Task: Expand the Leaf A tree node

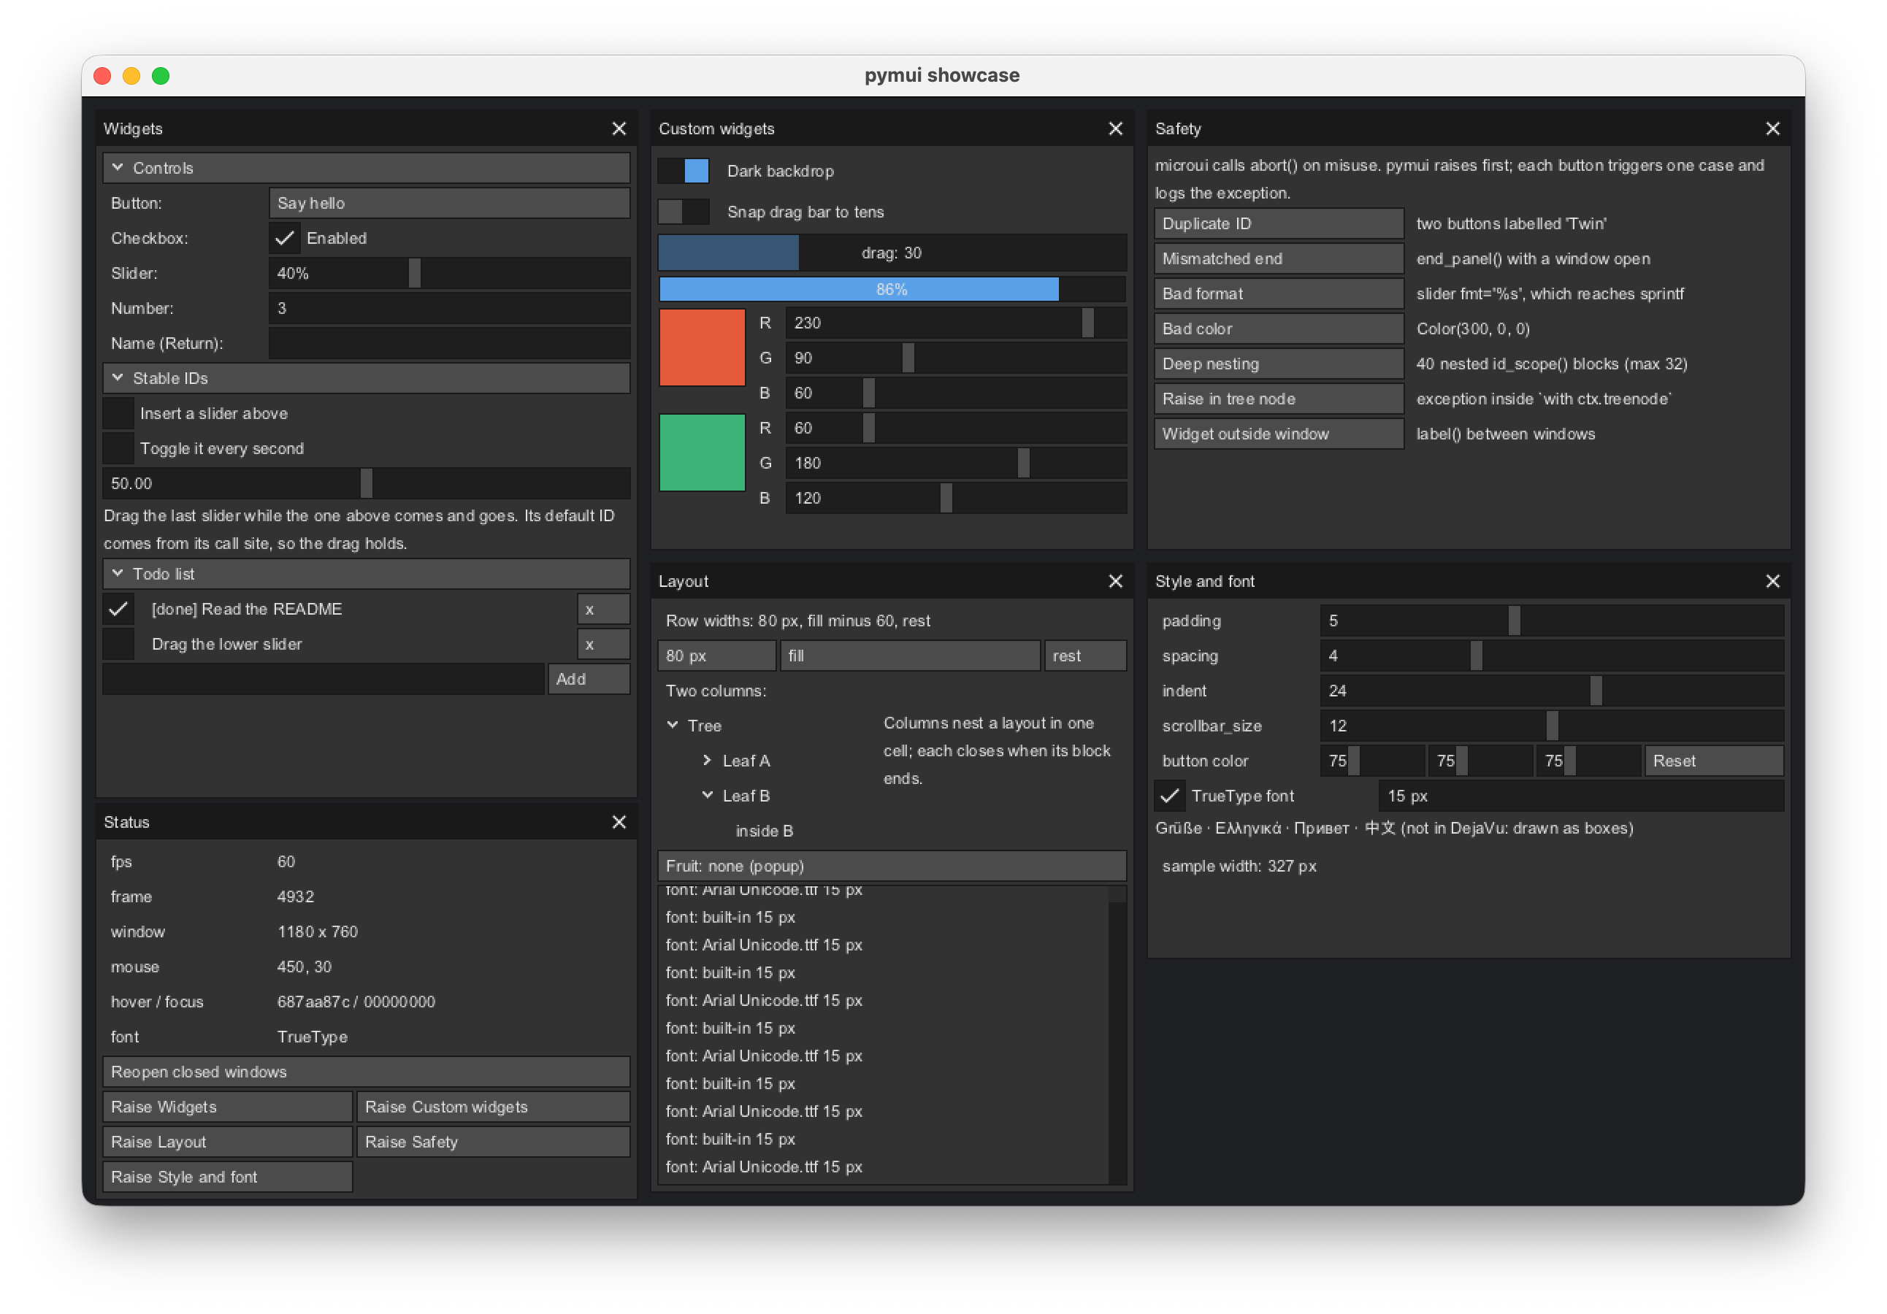Action: point(708,761)
